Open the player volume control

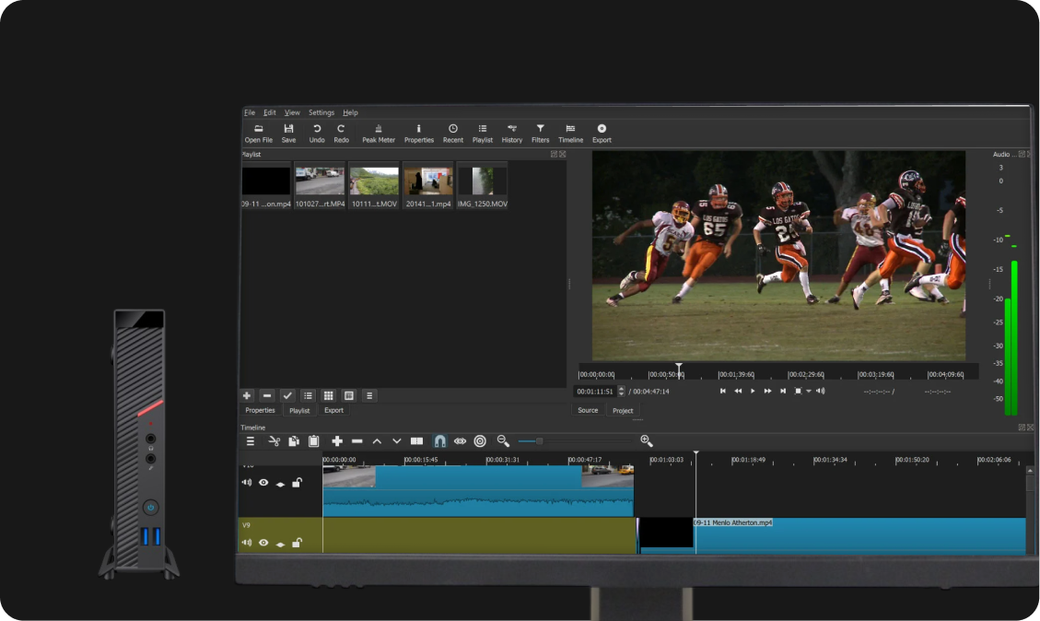(821, 391)
